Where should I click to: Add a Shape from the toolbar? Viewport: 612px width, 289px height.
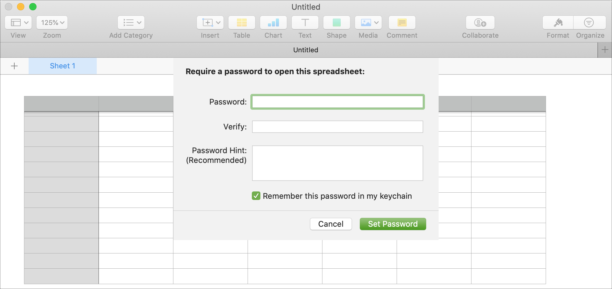click(336, 22)
